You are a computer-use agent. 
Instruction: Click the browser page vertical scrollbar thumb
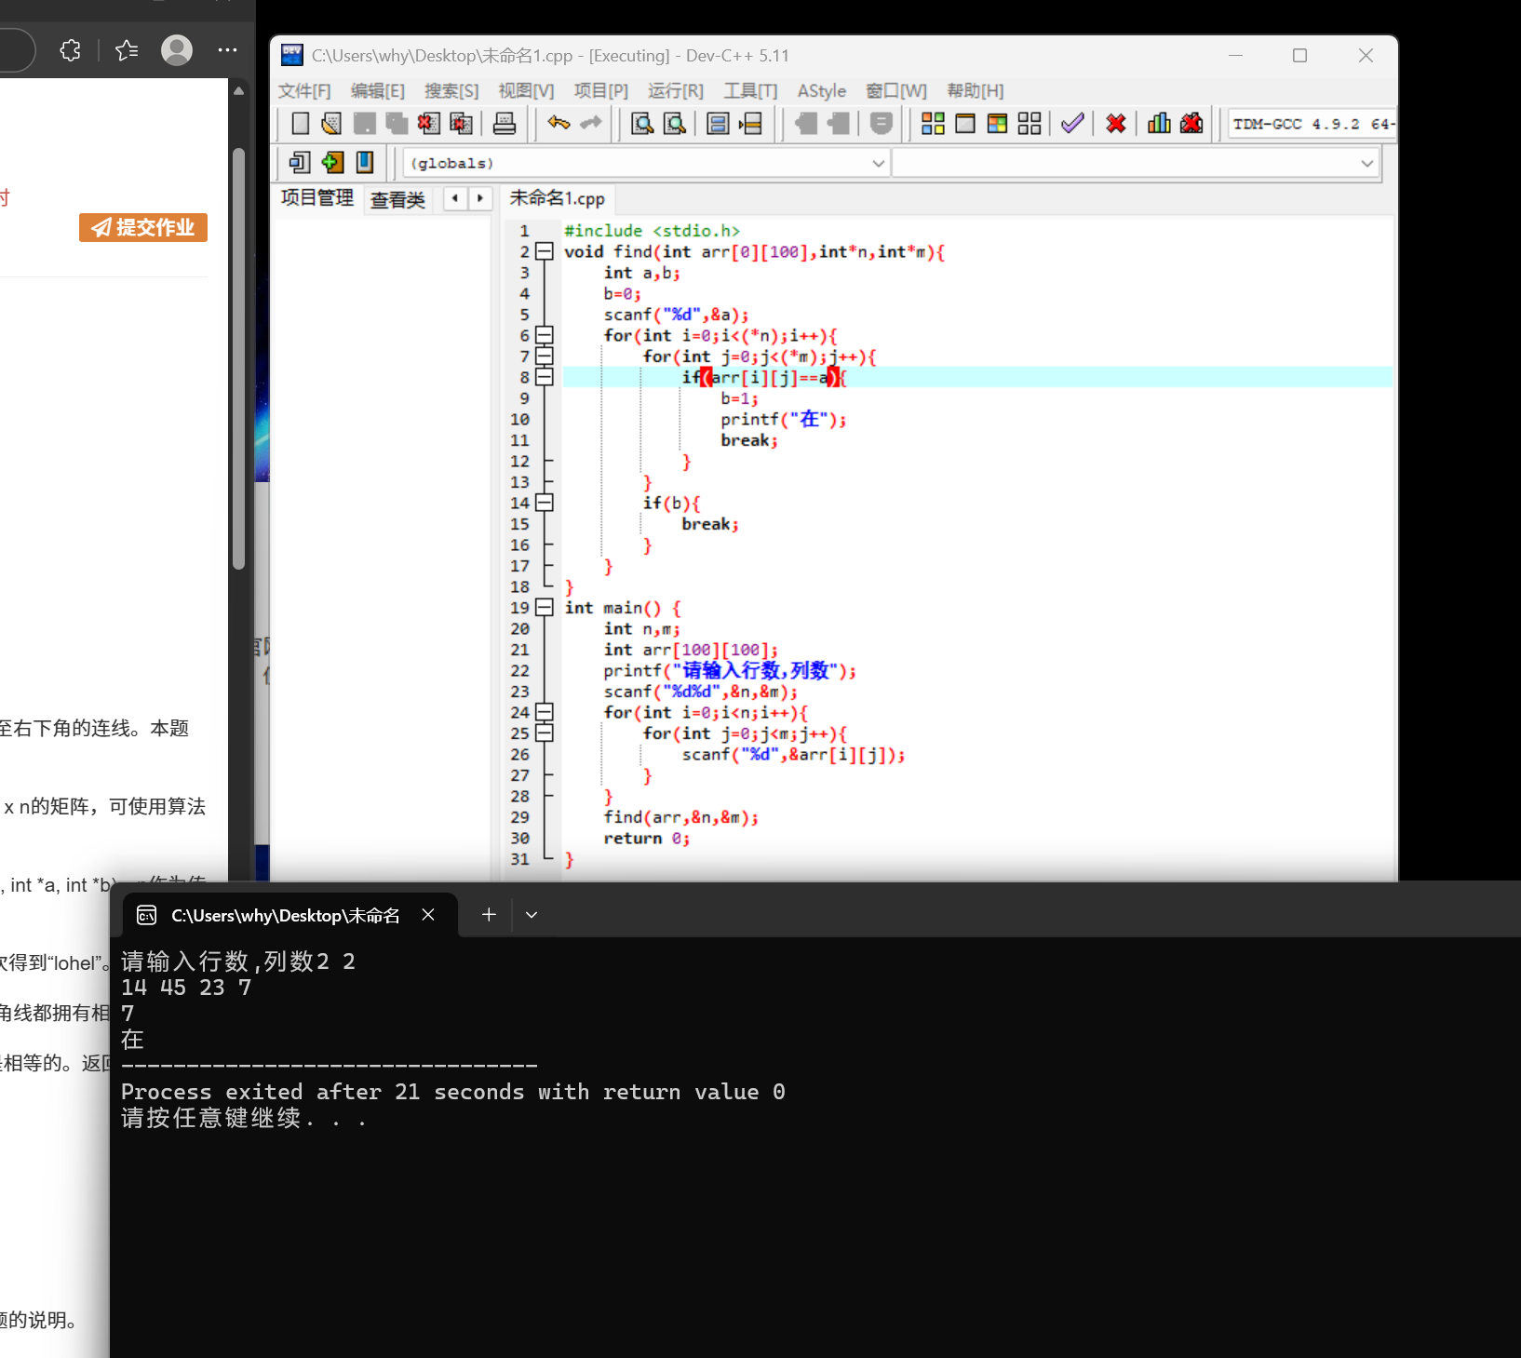(238, 358)
